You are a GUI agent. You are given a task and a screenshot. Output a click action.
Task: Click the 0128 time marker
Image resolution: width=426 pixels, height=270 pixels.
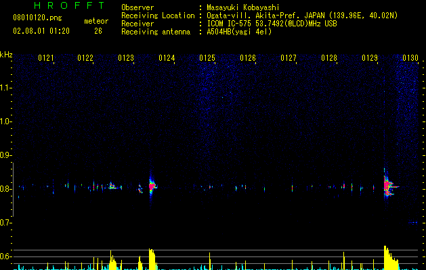(x=329, y=58)
